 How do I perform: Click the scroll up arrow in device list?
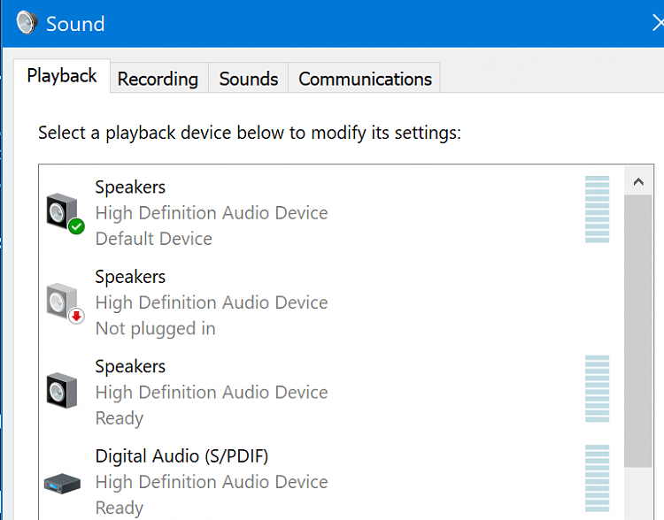638,182
